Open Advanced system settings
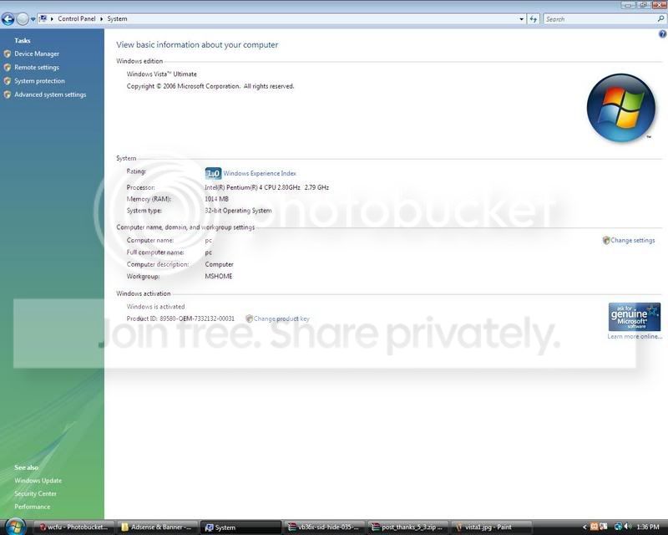The height and width of the screenshot is (535, 668). [x=50, y=94]
